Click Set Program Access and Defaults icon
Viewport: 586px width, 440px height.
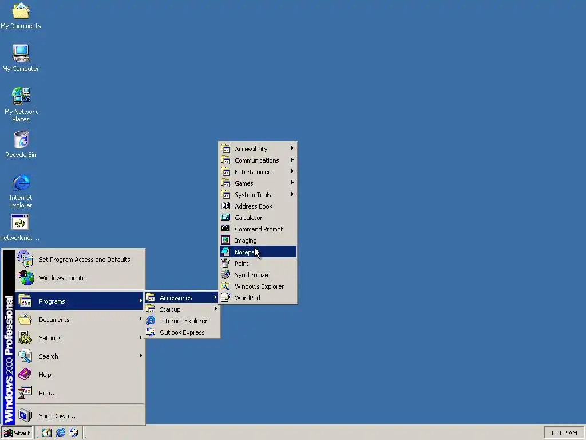pos(25,260)
